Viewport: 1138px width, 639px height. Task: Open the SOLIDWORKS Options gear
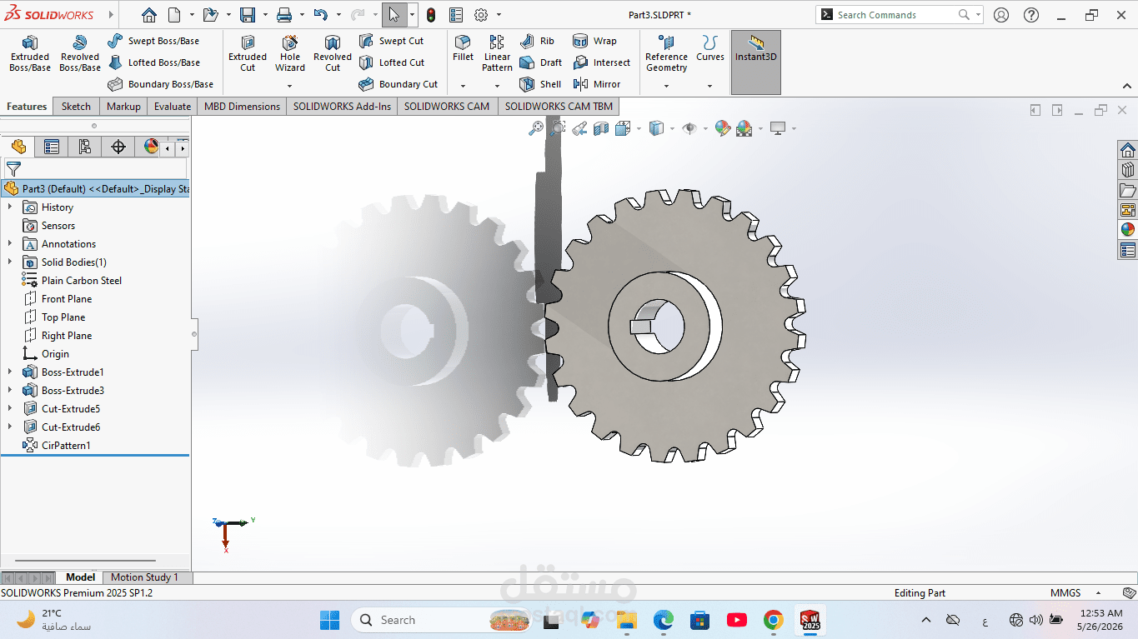pos(481,15)
